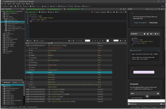
Task: Click Show schema button
Action: (153, 23)
